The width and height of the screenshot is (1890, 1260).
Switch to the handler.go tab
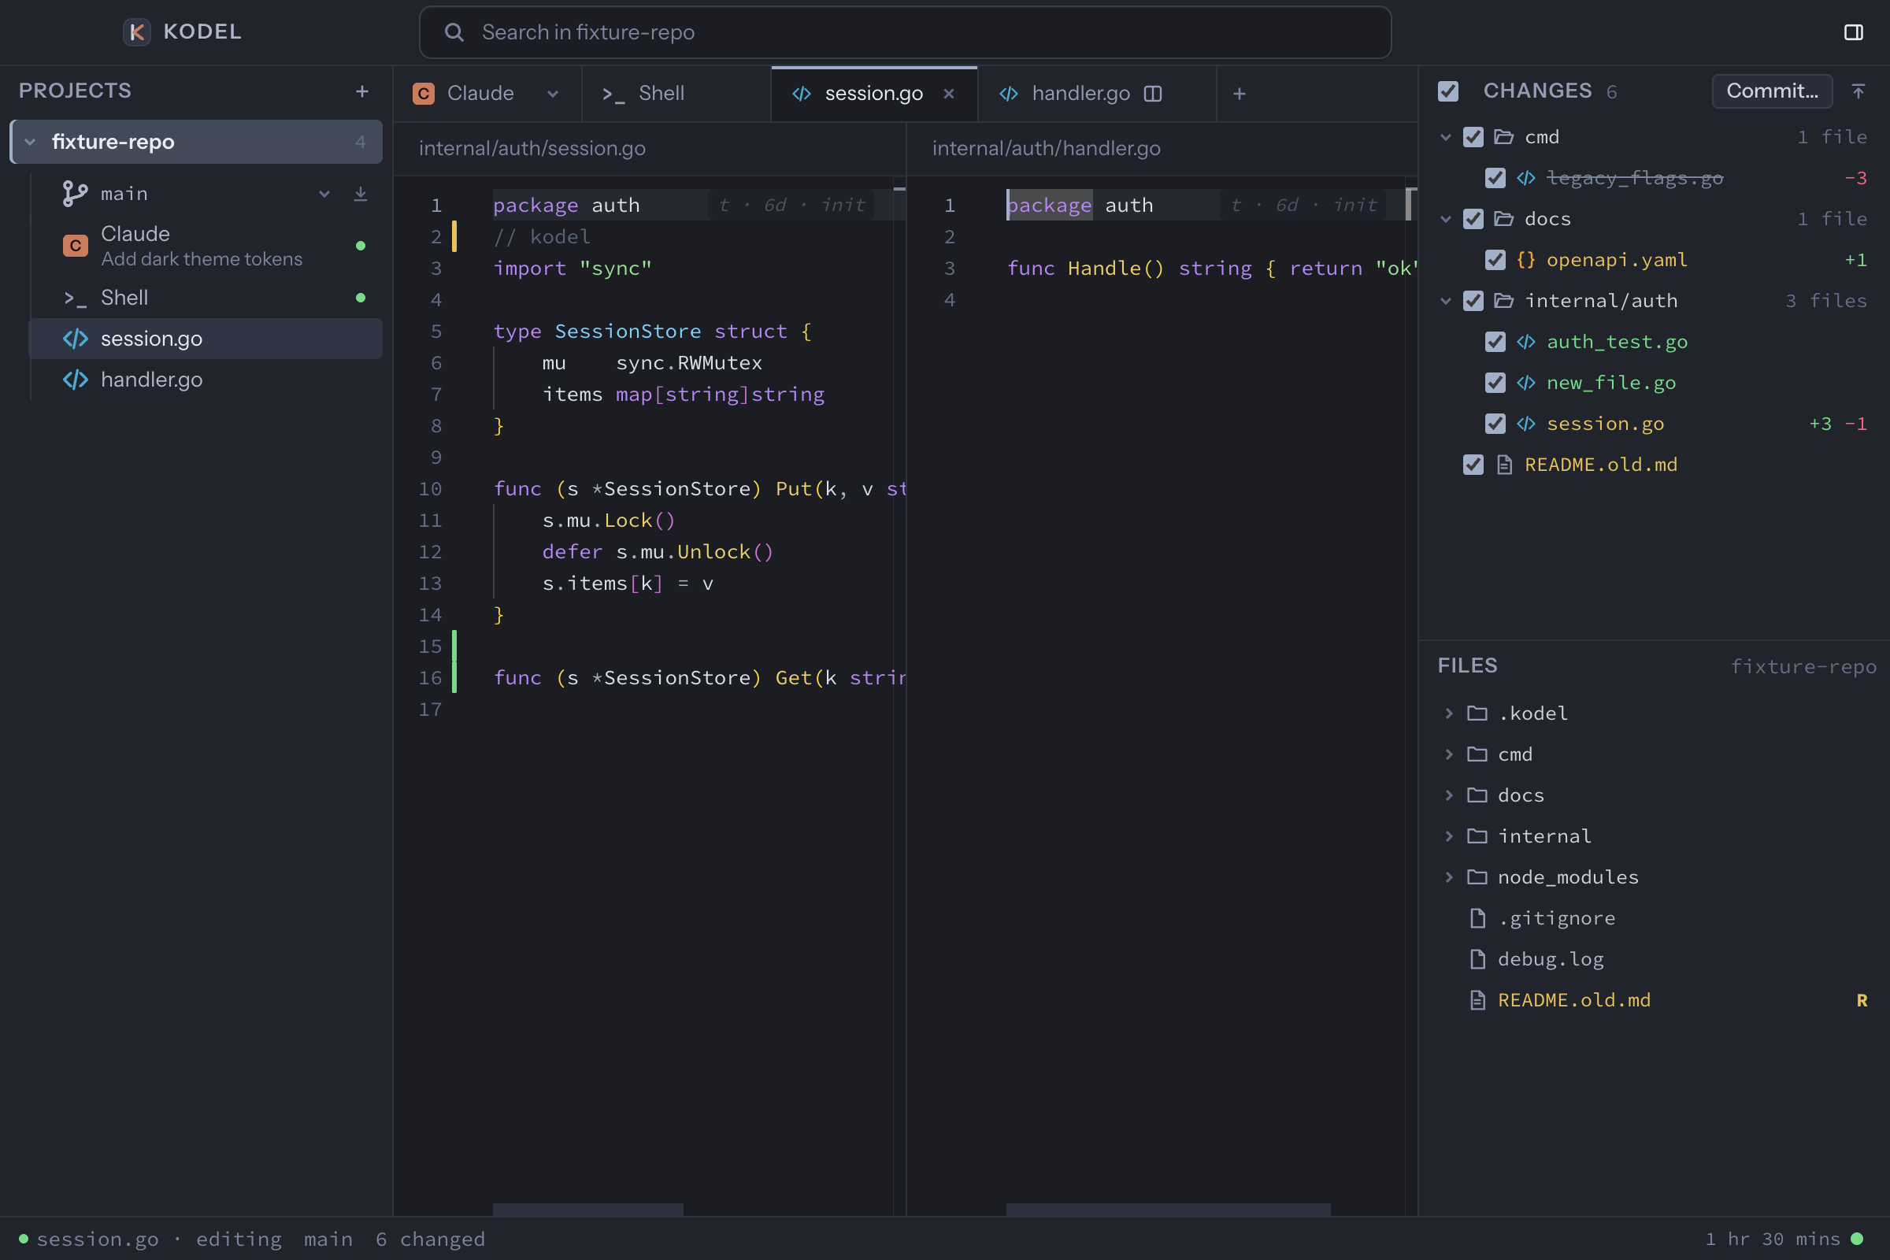click(1097, 94)
